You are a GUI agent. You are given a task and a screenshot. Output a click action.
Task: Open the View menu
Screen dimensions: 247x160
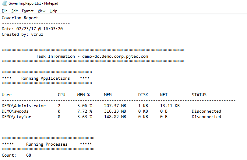click(41, 11)
